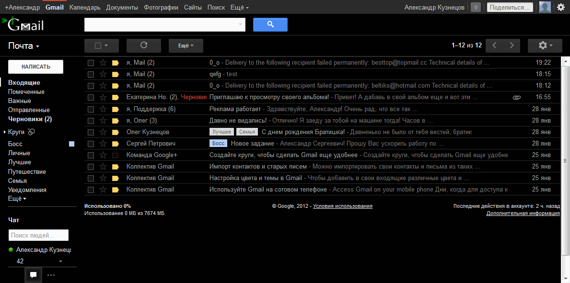Open the Входящие inbox folder

pyautogui.click(x=24, y=82)
